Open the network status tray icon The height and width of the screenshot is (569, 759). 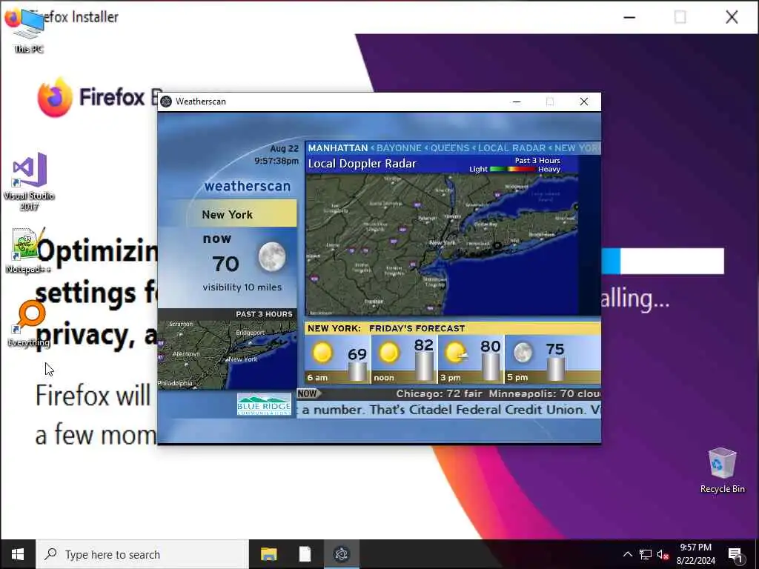[646, 554]
